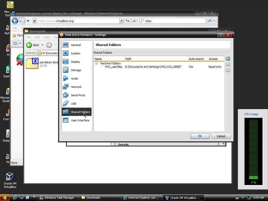The image size is (268, 201).
Task: Open the search provider dropdown arrow
Action: tap(214, 21)
